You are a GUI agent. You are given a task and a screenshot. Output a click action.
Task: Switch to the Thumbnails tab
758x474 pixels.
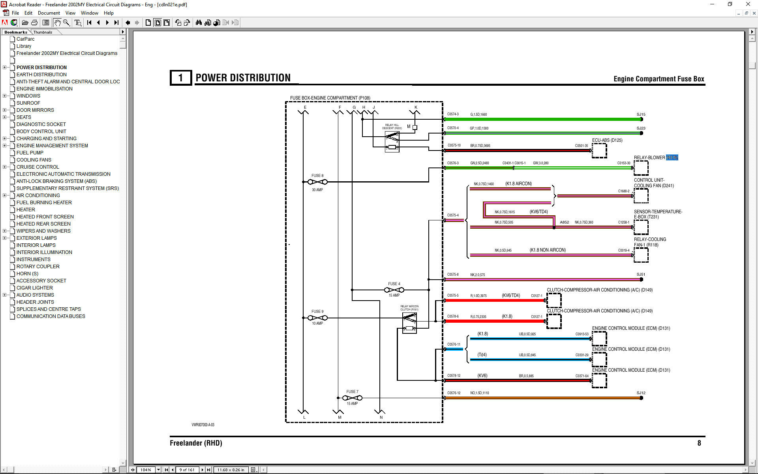click(43, 32)
